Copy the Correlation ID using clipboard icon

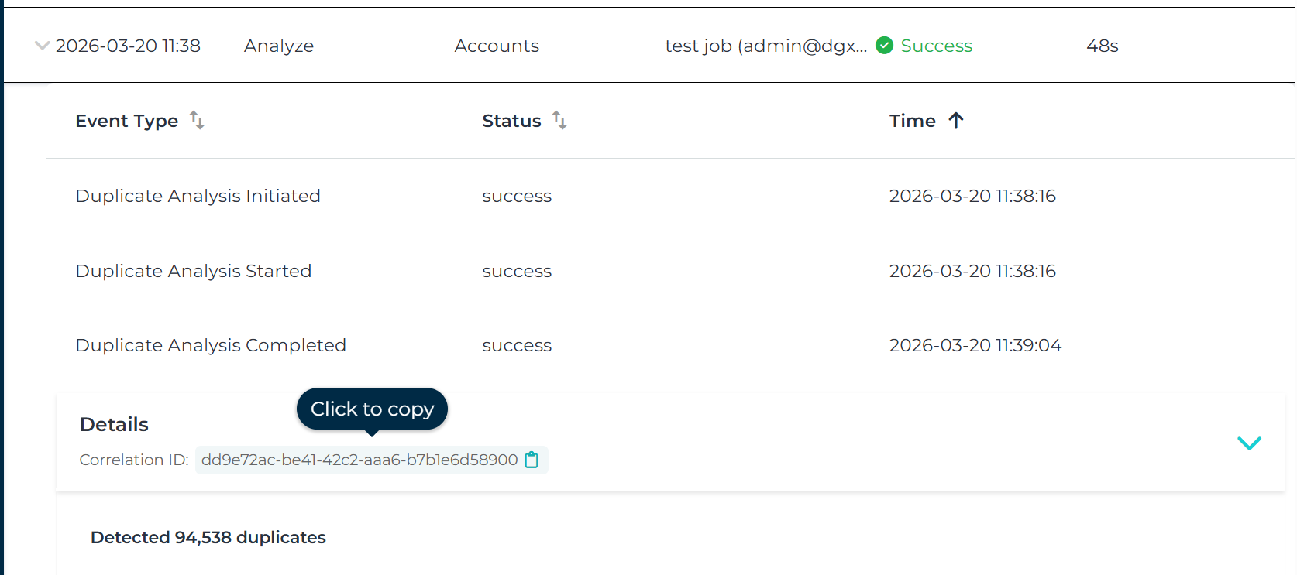532,460
